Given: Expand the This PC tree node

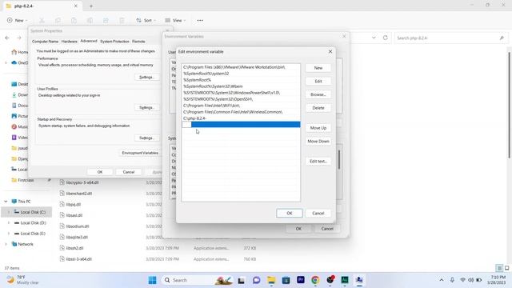Looking at the screenshot, I should pos(6,202).
